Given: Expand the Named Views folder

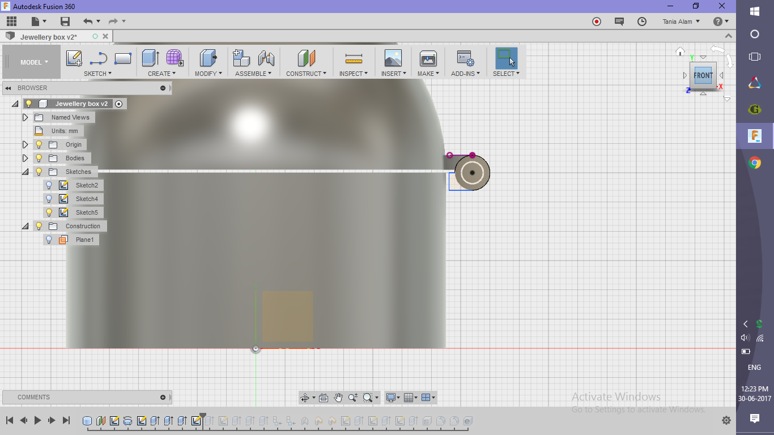Looking at the screenshot, I should pos(25,117).
